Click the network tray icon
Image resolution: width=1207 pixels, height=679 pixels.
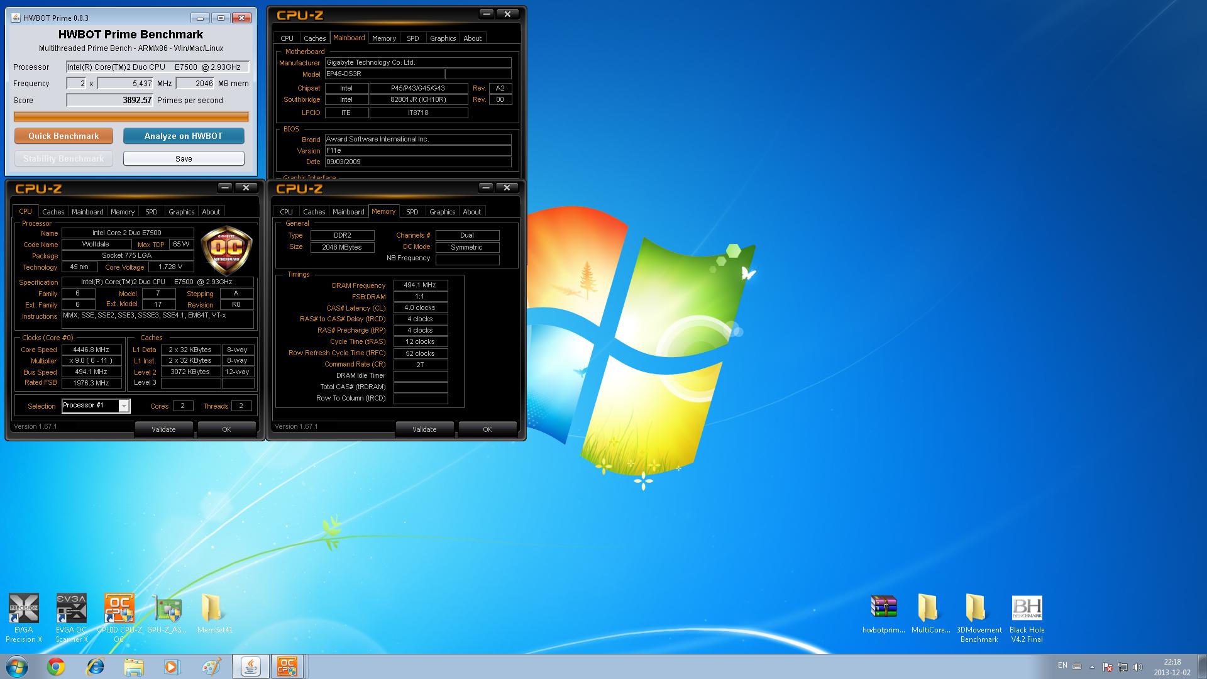click(x=1123, y=666)
